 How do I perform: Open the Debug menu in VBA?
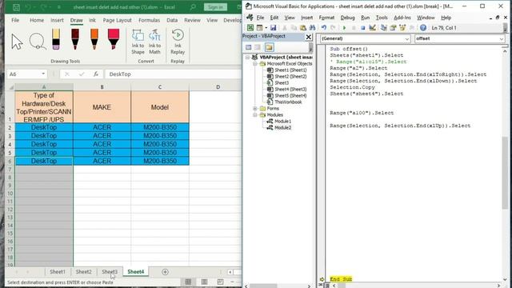pos(347,18)
